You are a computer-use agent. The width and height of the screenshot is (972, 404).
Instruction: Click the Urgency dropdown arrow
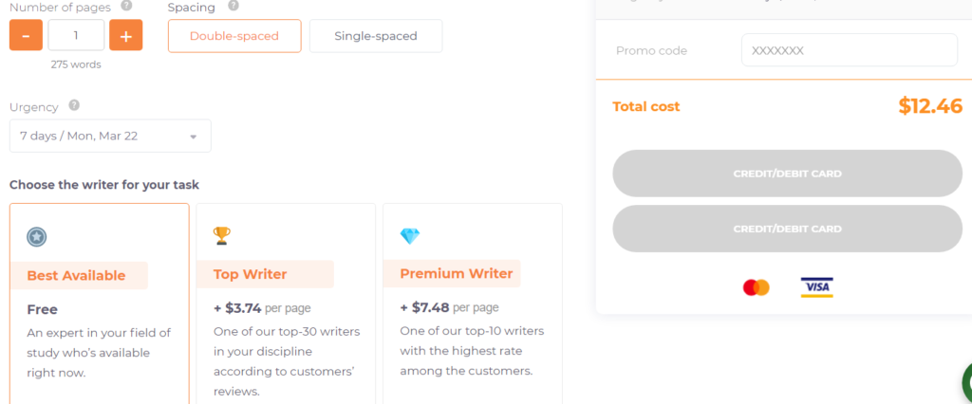[193, 137]
